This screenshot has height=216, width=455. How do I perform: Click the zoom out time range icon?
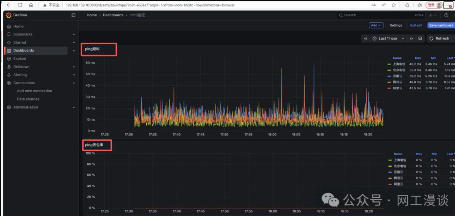coord(420,38)
